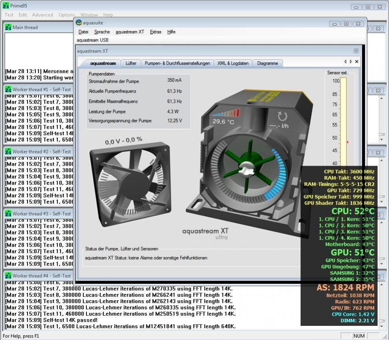Image resolution: width=389 pixels, height=340 pixels.
Task: Open the Options menu in Prime95
Action: click(66, 15)
